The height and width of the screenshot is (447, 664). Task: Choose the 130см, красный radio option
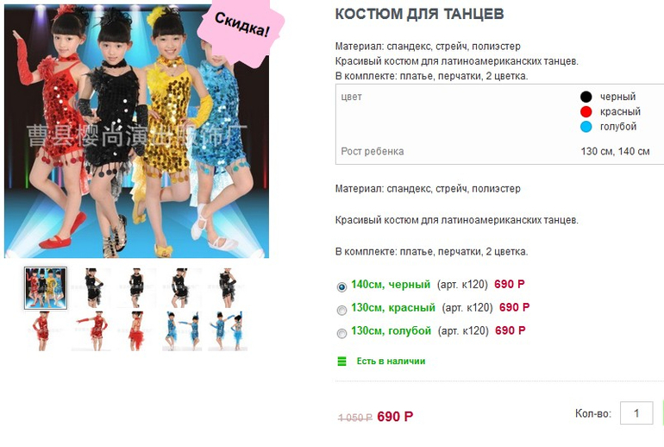tap(341, 310)
